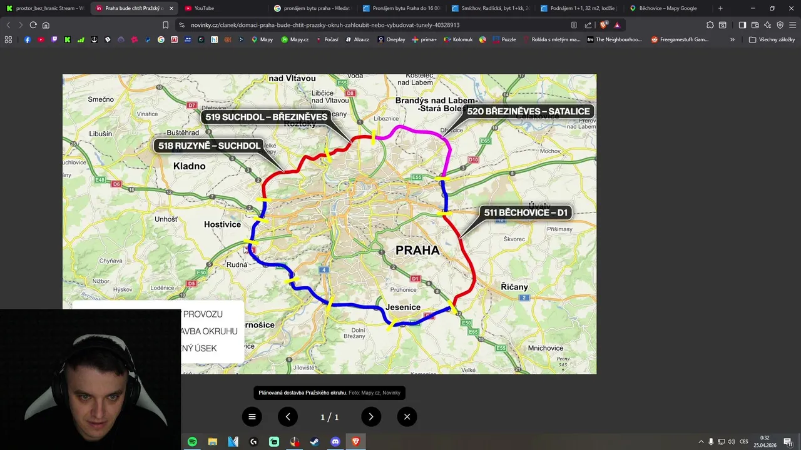Image resolution: width=801 pixels, height=450 pixels.
Task: Switch to Podnájem 1+1 tab
Action: pyautogui.click(x=579, y=8)
